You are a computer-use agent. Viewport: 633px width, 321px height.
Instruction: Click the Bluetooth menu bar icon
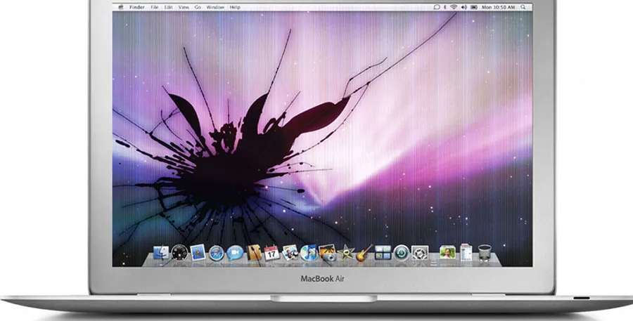pyautogui.click(x=445, y=7)
